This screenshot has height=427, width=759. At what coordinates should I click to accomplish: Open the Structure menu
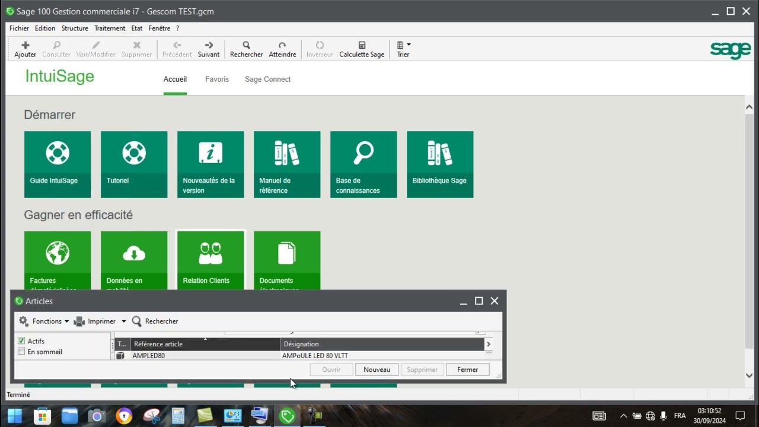coord(75,28)
